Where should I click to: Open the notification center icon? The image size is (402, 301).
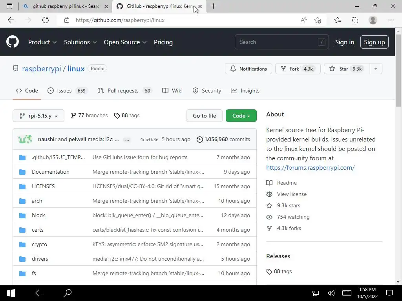pos(389,293)
